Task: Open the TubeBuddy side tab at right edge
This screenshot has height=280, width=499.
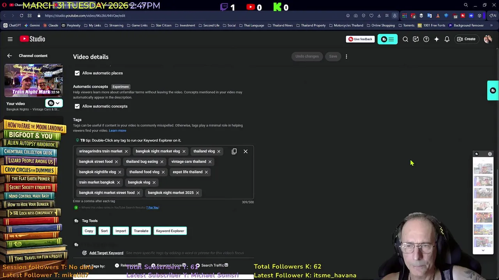Action: pyautogui.click(x=493, y=91)
